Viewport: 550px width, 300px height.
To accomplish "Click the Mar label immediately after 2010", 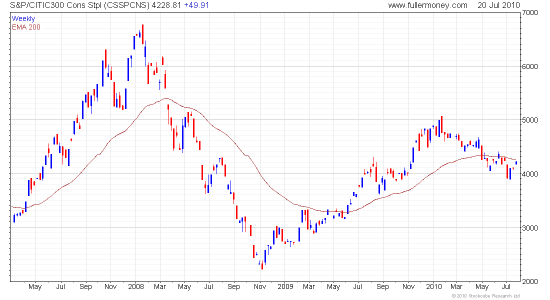I will click(456, 286).
